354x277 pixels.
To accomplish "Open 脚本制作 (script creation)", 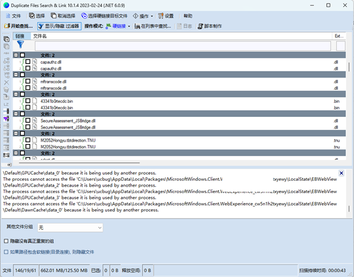I will coord(209,26).
